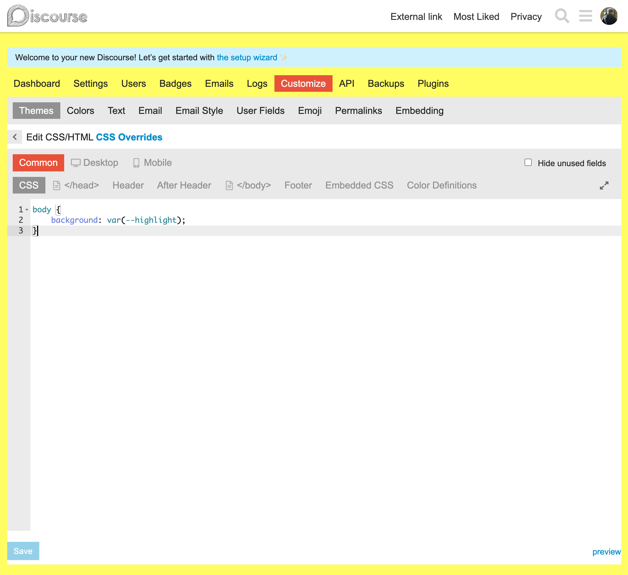
Task: Open the Colors customize section
Action: tap(81, 111)
